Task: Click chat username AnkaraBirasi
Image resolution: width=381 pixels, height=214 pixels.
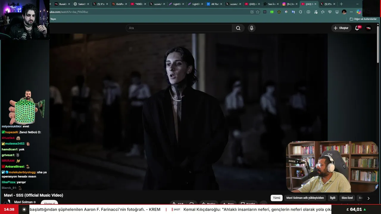Action: coord(15,166)
